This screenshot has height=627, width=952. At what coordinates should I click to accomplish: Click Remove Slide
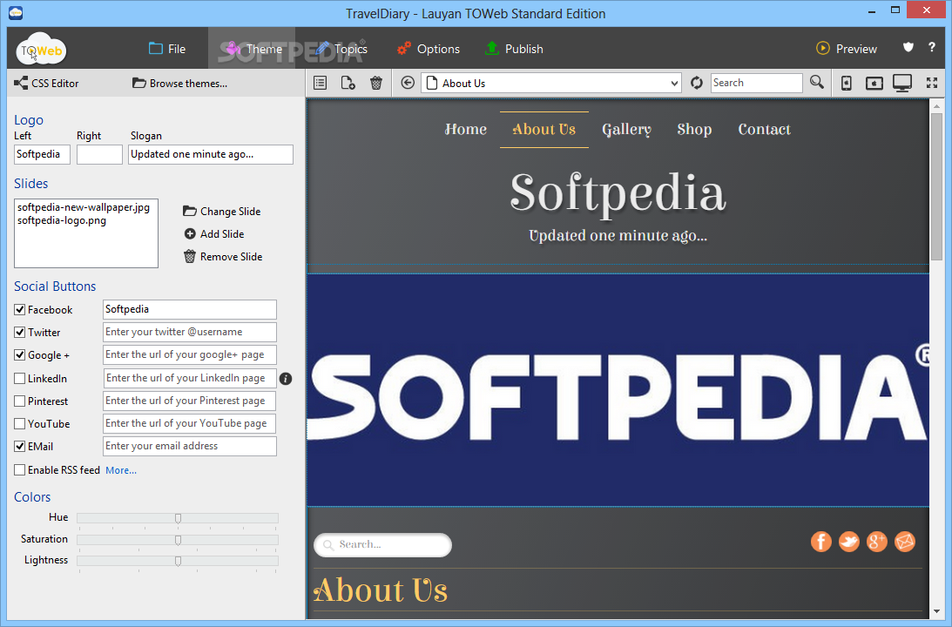coord(223,257)
